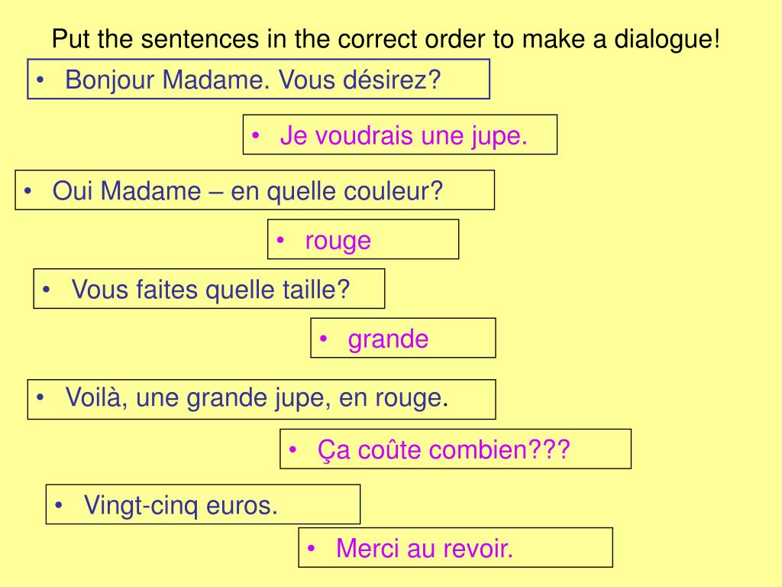The image size is (782, 587).
Task: Select the 'Oui Madame – en quelle couleur?' box
Action: [x=254, y=190]
